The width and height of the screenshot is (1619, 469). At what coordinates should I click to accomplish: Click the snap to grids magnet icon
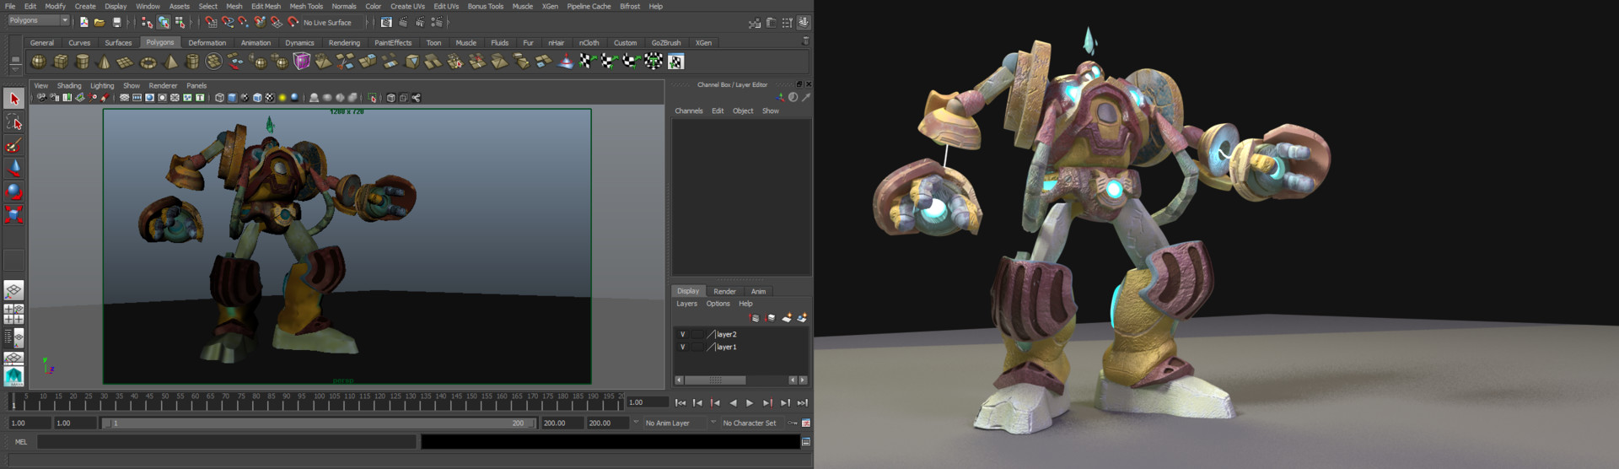[x=211, y=23]
